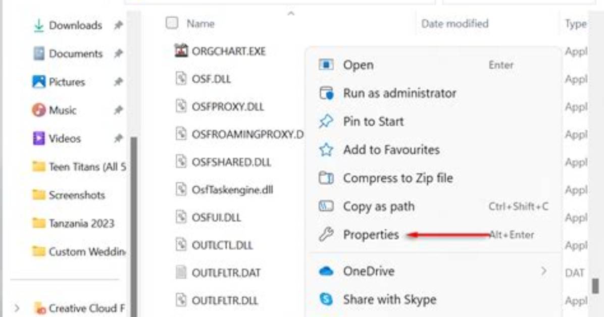Click the OUTLFLTR.DAT file icon
This screenshot has width=604, height=317.
click(181, 272)
